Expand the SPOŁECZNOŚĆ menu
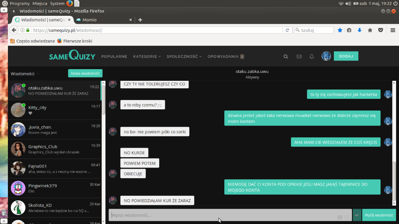The image size is (399, 224). point(184,56)
